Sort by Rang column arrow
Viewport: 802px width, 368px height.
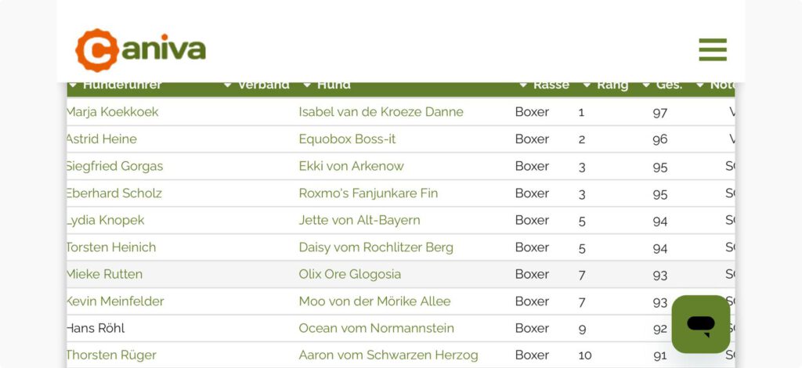pyautogui.click(x=587, y=85)
